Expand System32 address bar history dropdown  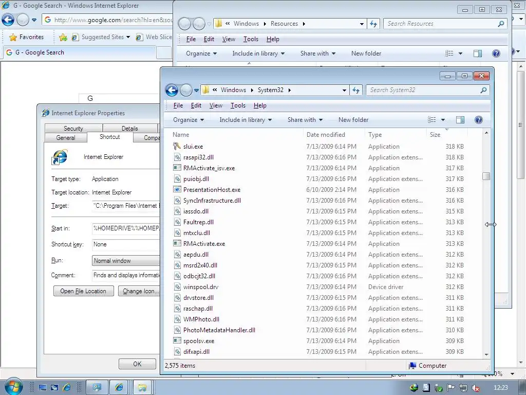point(344,90)
